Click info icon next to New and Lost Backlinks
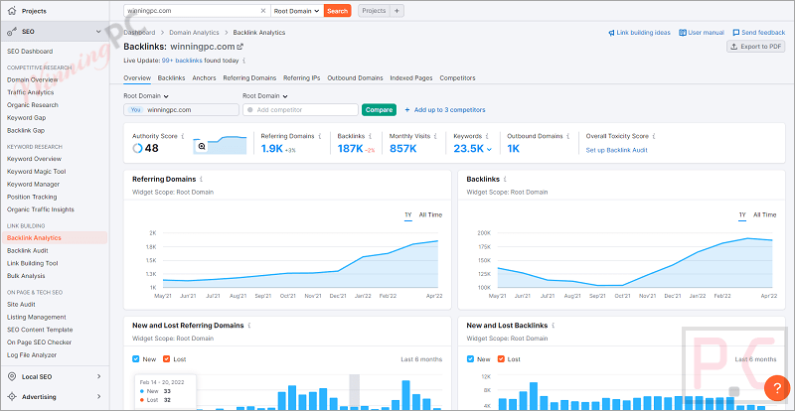Image resolution: width=795 pixels, height=411 pixels. click(x=553, y=326)
